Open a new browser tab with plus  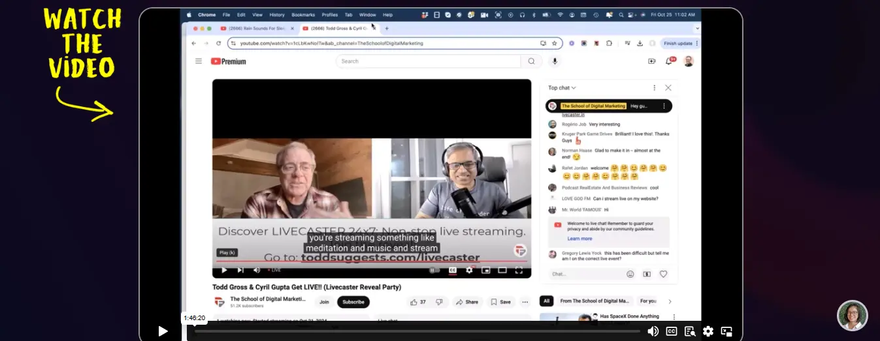point(387,29)
